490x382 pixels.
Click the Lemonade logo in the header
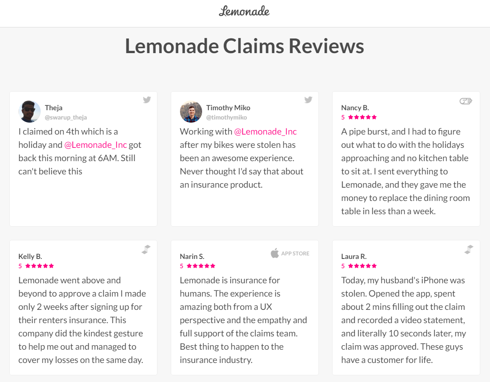pos(244,12)
